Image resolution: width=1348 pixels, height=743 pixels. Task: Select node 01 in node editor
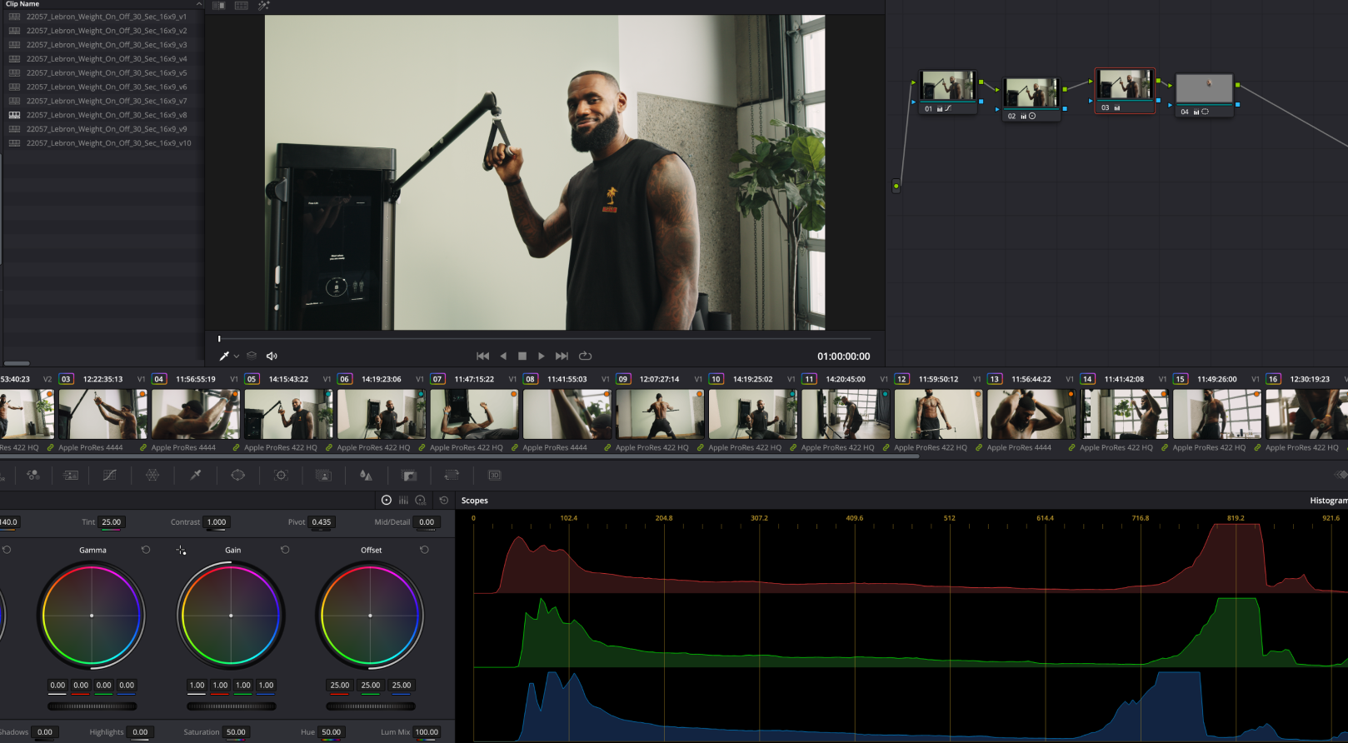pyautogui.click(x=948, y=92)
